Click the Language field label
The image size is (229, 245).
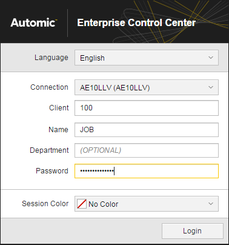[x=51, y=58]
